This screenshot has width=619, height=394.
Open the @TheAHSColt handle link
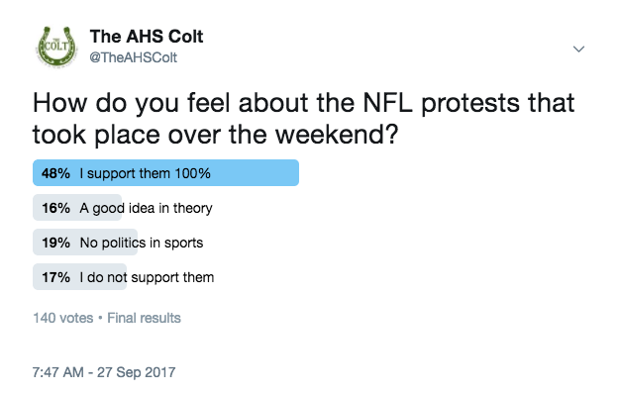pyautogui.click(x=134, y=57)
